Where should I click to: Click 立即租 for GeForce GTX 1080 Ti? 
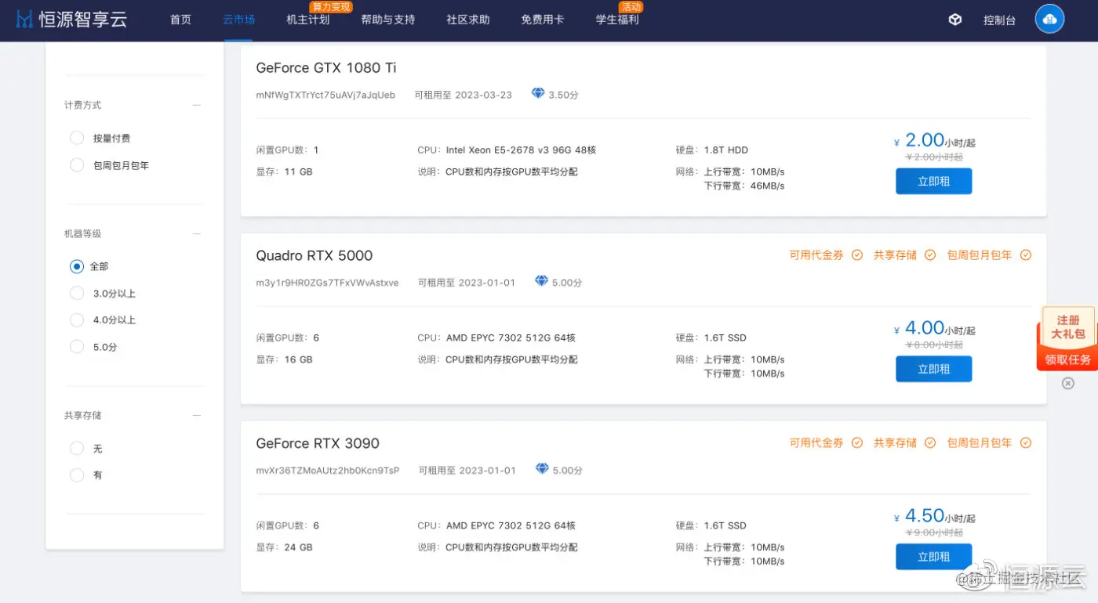pyautogui.click(x=934, y=181)
